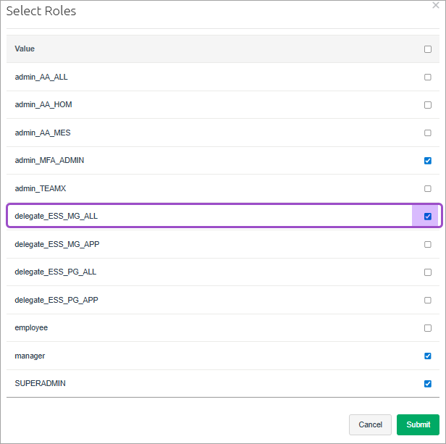Select the delegate_ESS_PG_APP checkbox

pos(428,300)
